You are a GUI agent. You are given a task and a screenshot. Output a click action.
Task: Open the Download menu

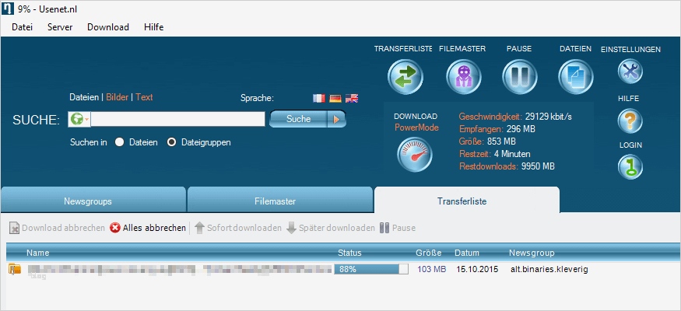[x=108, y=27]
